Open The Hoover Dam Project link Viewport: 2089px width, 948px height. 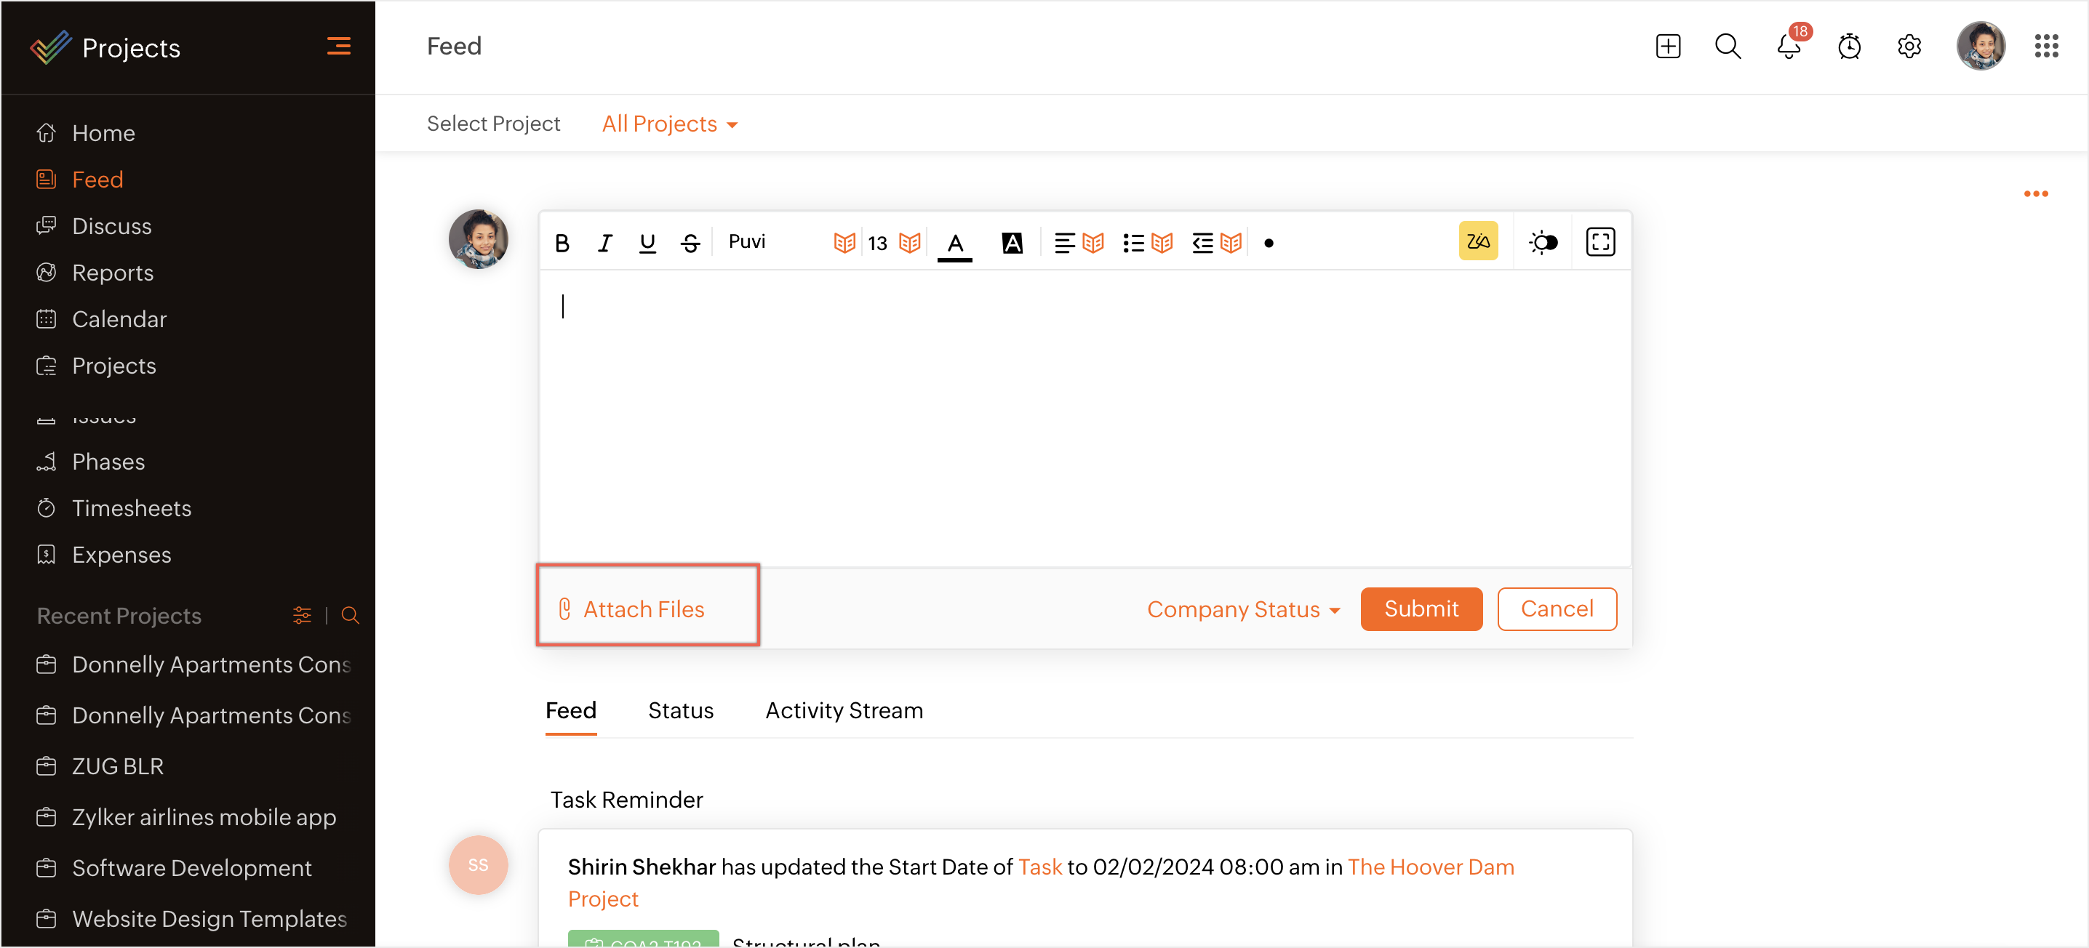point(1431,867)
